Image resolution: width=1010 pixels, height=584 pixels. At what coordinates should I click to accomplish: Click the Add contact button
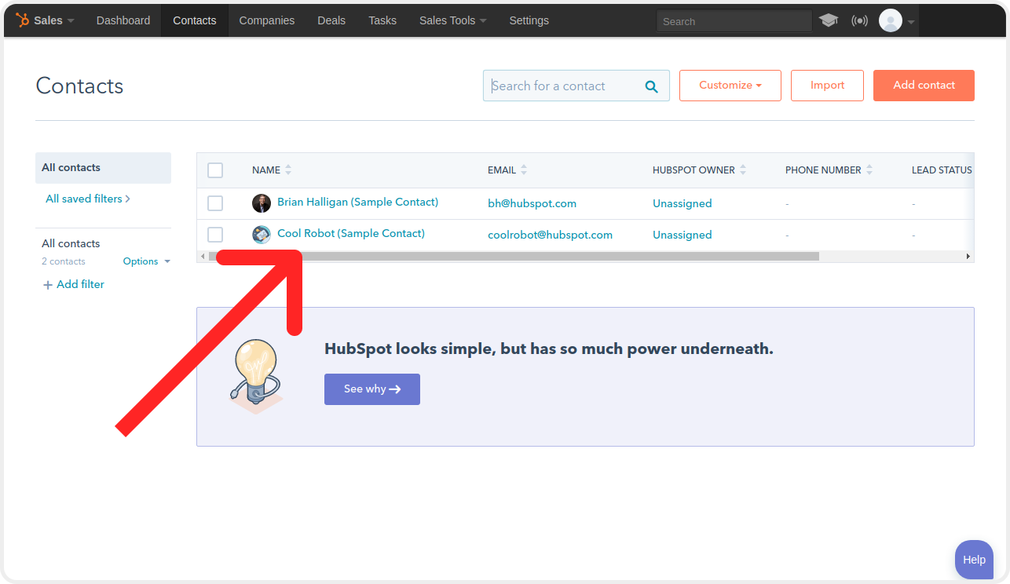tap(924, 86)
